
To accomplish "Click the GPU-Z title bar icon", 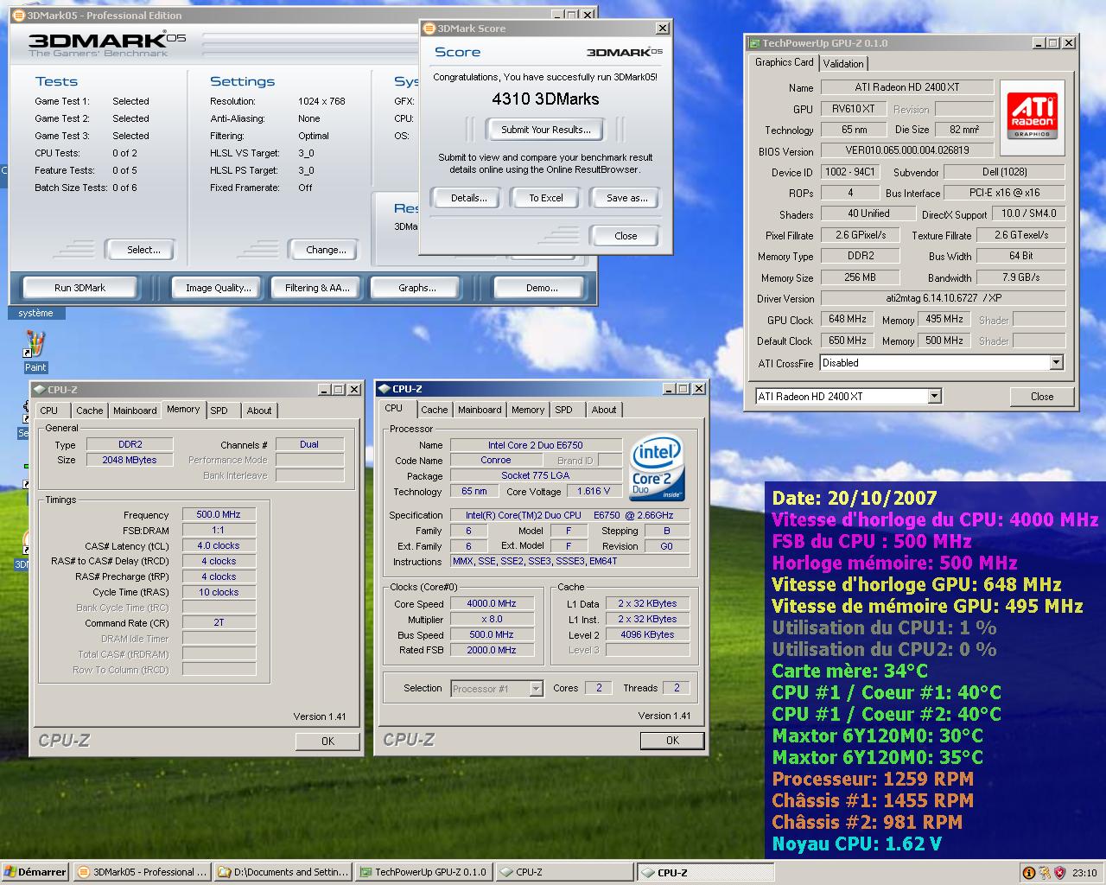I will click(x=754, y=43).
